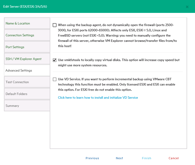Close the Edit Server dialog
Viewport: 195px width, 165px height.
tap(187, 7)
